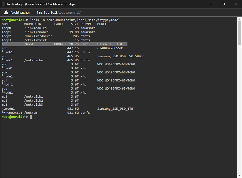This screenshot has height=178, width=242.
Task: Close the bash webterminal window
Action: click(235, 4)
